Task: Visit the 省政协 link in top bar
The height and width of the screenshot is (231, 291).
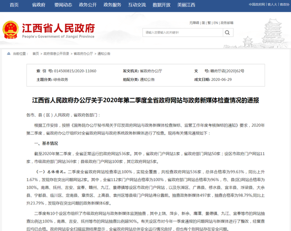Action: tap(285, 4)
